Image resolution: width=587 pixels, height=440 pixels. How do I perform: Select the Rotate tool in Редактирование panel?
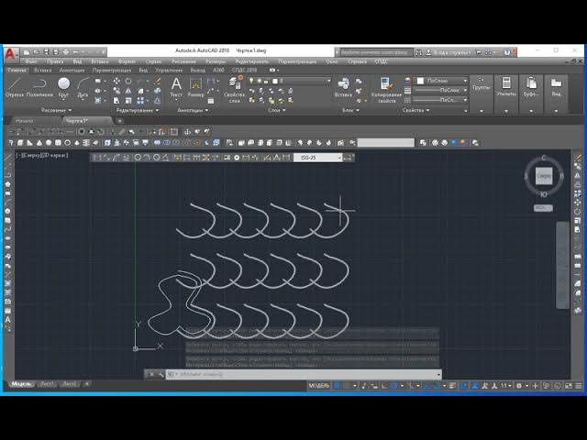128,81
